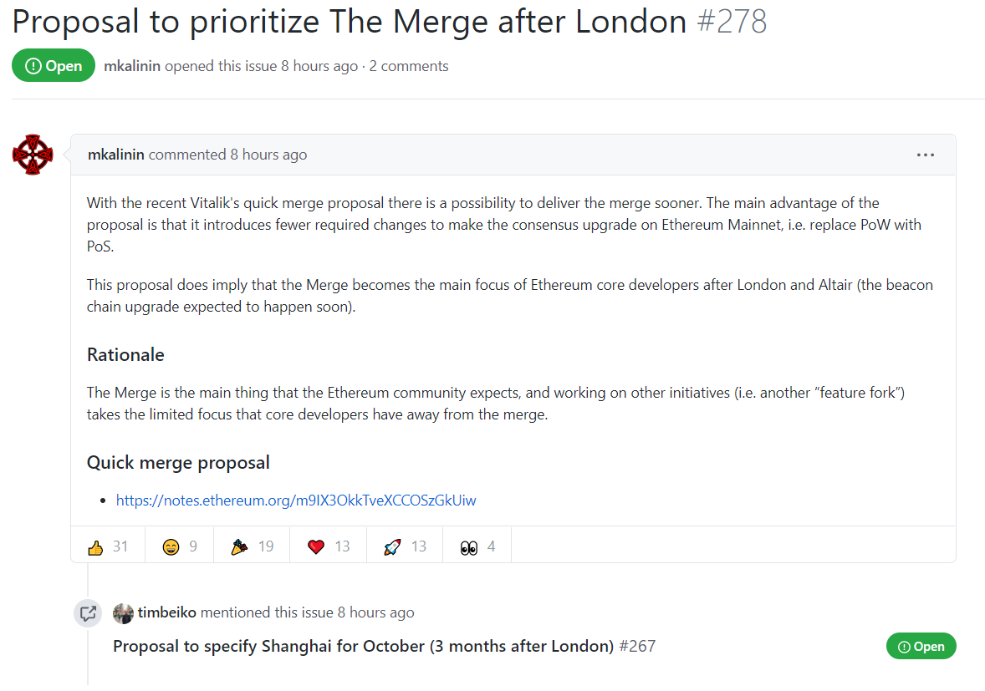Screen dimensions: 985x691
Task: Click the timbeiko username link
Action: click(167, 612)
